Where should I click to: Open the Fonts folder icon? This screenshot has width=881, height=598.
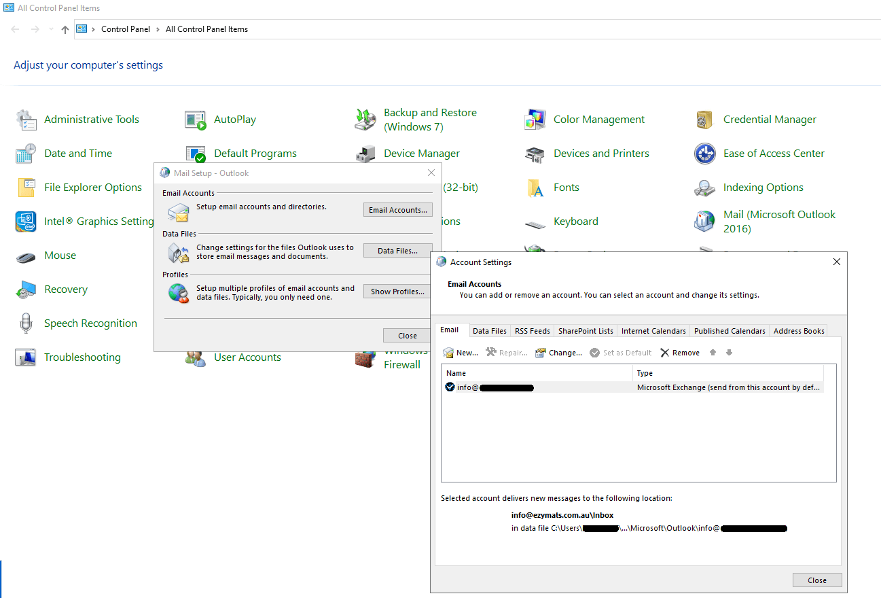pos(535,188)
